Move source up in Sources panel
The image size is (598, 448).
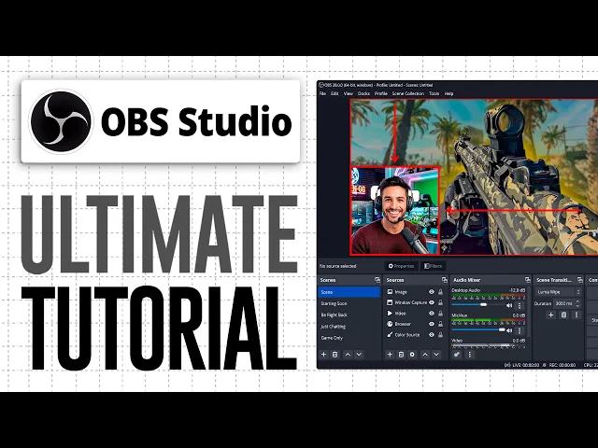[x=425, y=355]
